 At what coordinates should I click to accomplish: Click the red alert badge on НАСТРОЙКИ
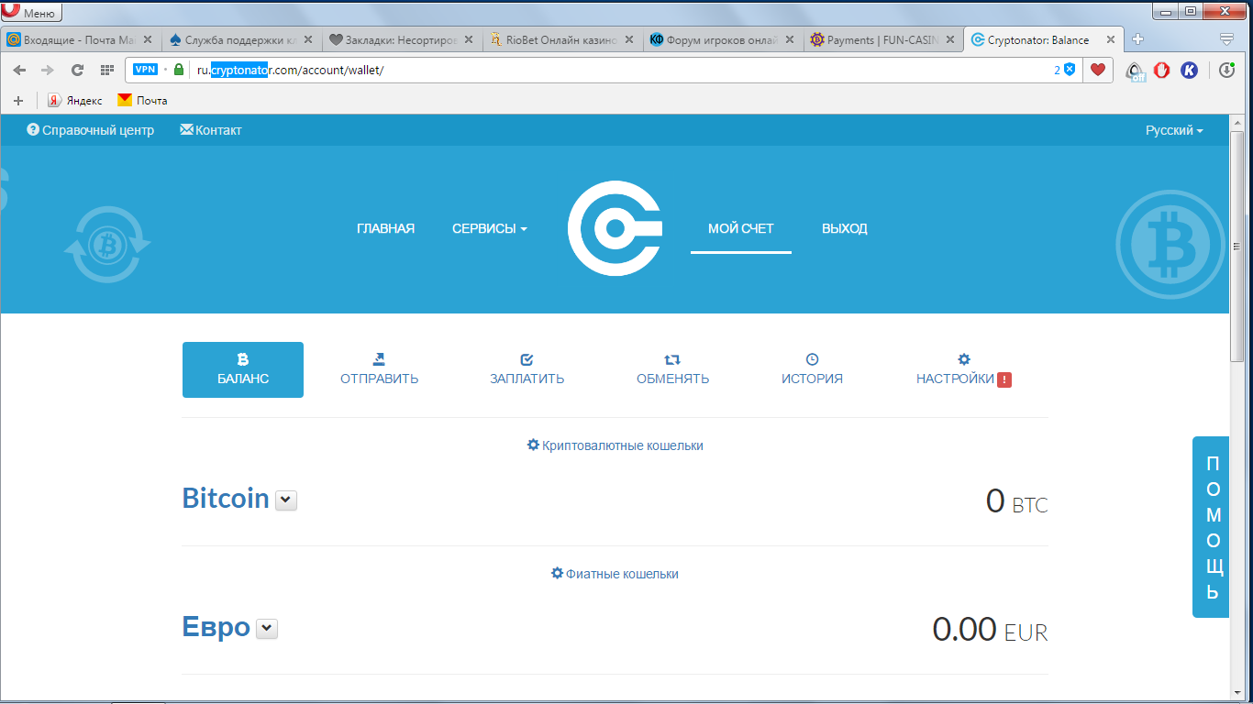click(1004, 379)
